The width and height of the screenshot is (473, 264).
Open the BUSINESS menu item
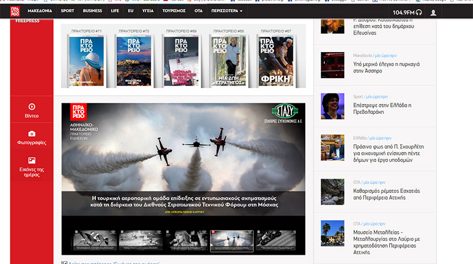click(92, 11)
